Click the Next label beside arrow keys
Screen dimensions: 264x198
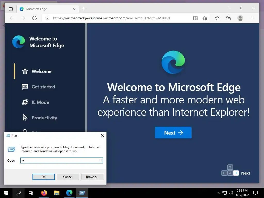(245, 173)
